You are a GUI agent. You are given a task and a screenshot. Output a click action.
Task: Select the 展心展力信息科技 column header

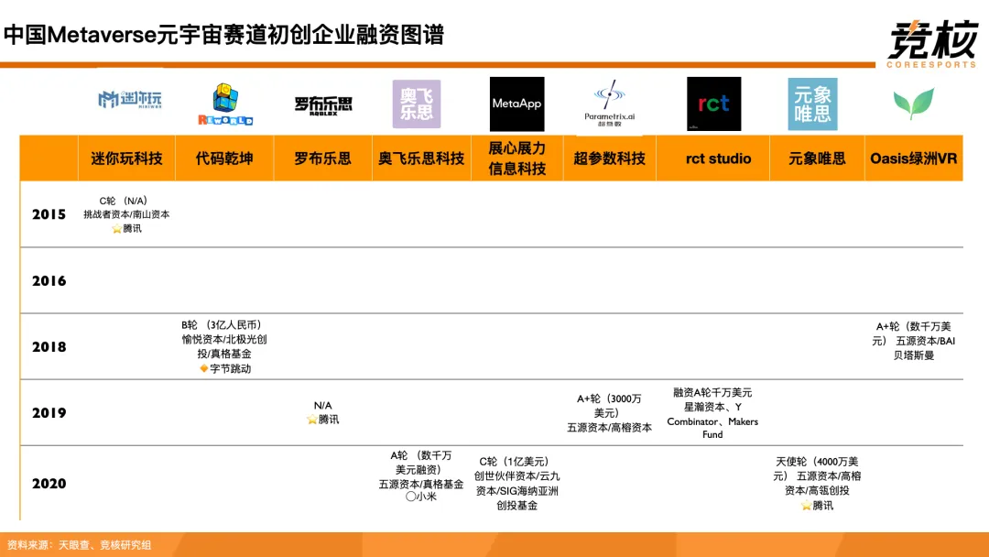[517, 158]
